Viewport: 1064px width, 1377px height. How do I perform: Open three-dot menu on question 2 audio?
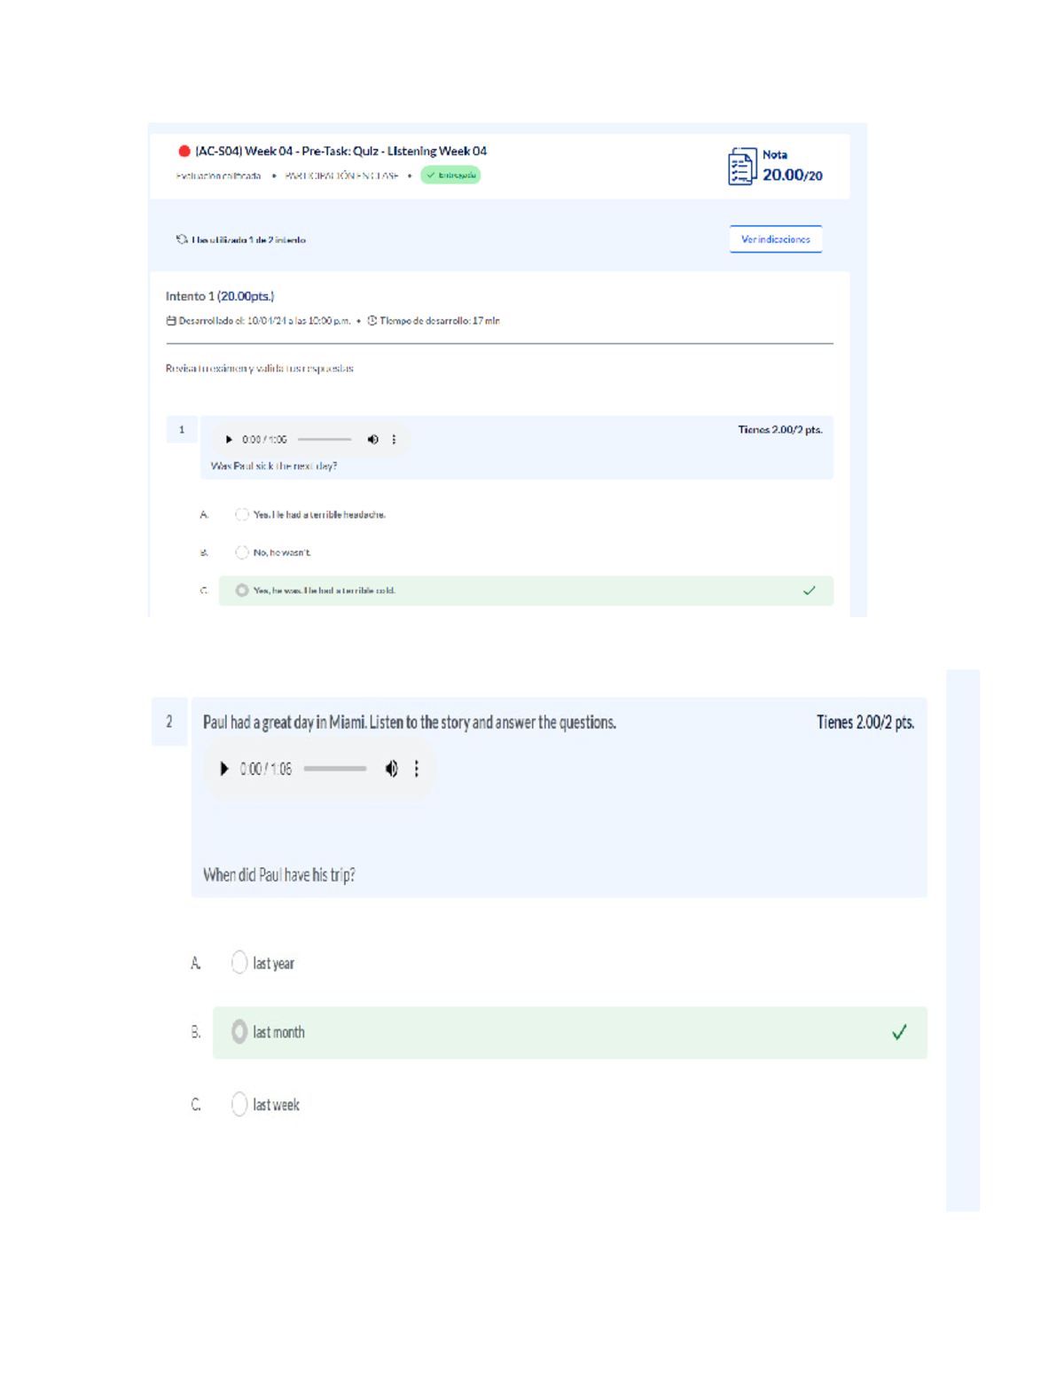pos(417,769)
